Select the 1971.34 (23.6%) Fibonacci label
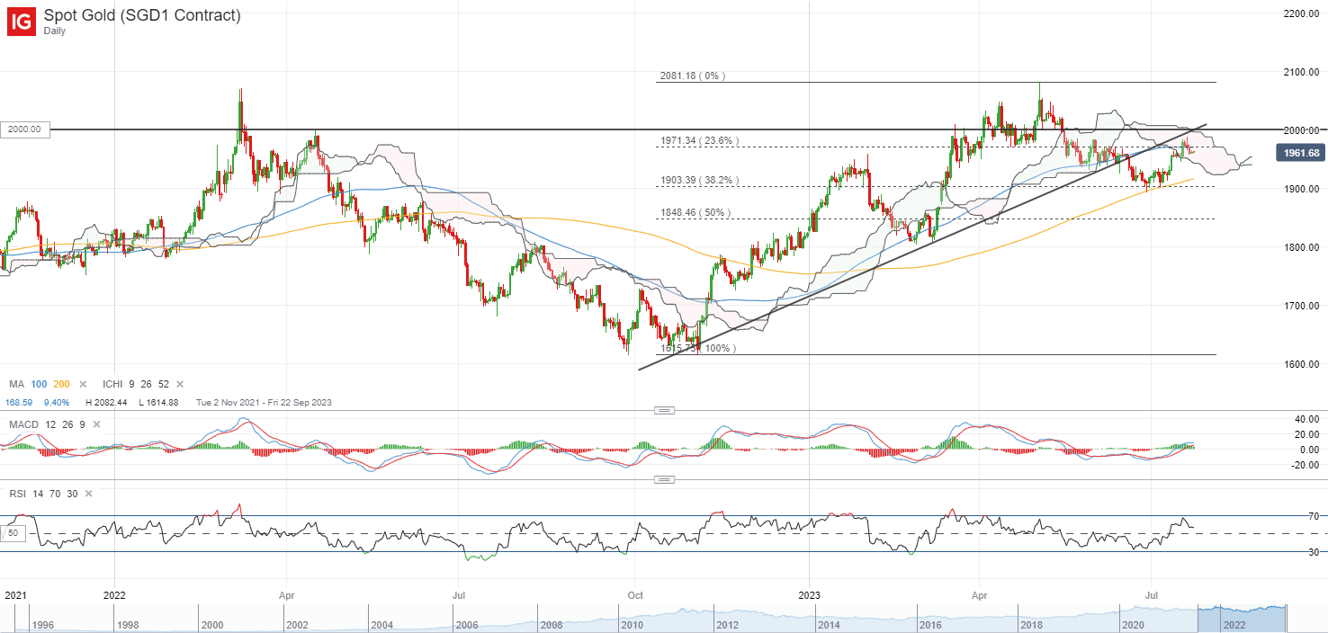Viewport: 1328px width, 633px height. pyautogui.click(x=699, y=141)
